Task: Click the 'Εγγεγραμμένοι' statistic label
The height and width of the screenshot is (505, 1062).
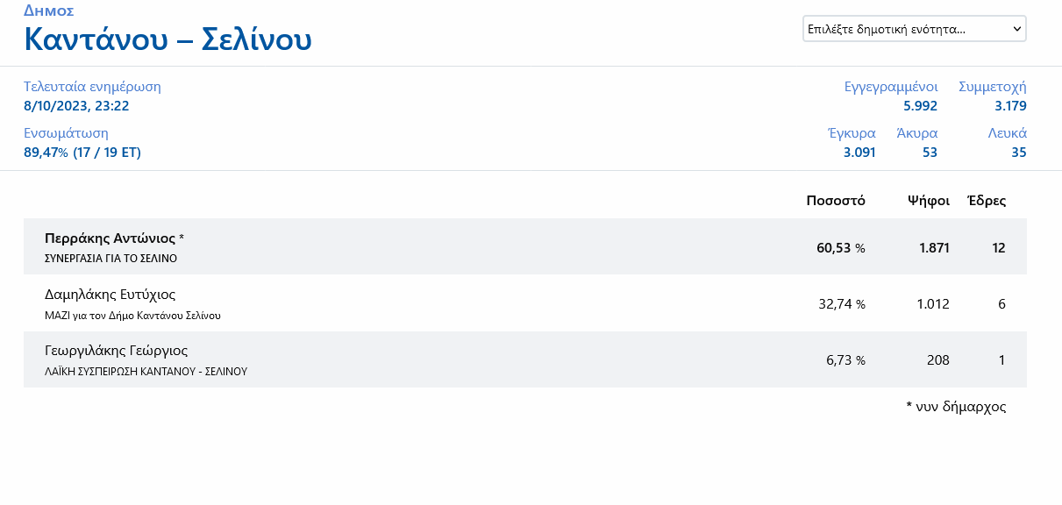Action: pos(890,87)
